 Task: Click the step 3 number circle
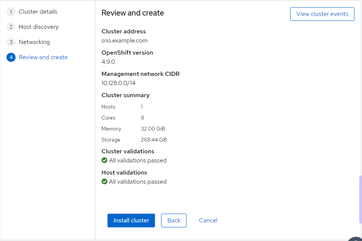(x=11, y=42)
